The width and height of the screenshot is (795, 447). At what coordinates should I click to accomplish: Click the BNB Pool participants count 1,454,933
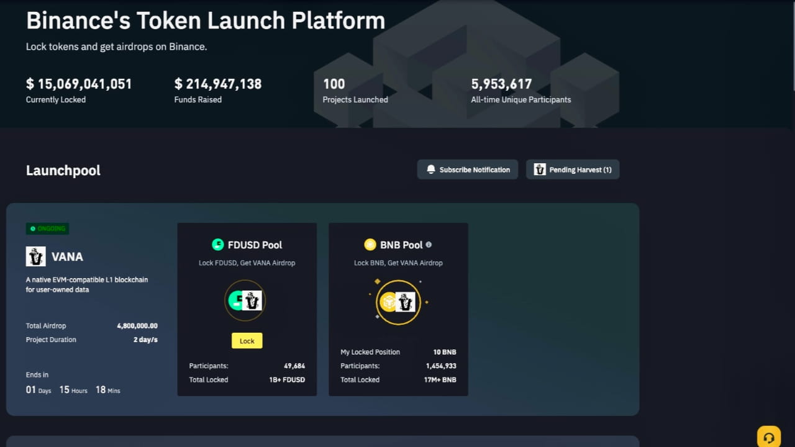[441, 366]
